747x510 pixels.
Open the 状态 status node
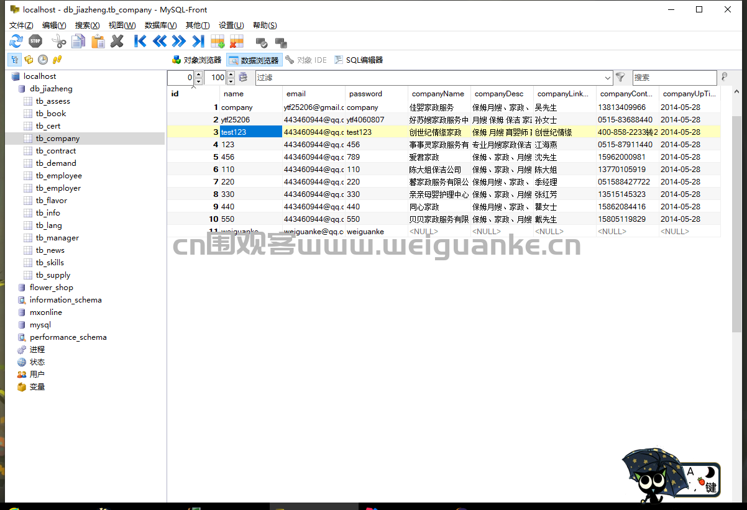point(37,362)
